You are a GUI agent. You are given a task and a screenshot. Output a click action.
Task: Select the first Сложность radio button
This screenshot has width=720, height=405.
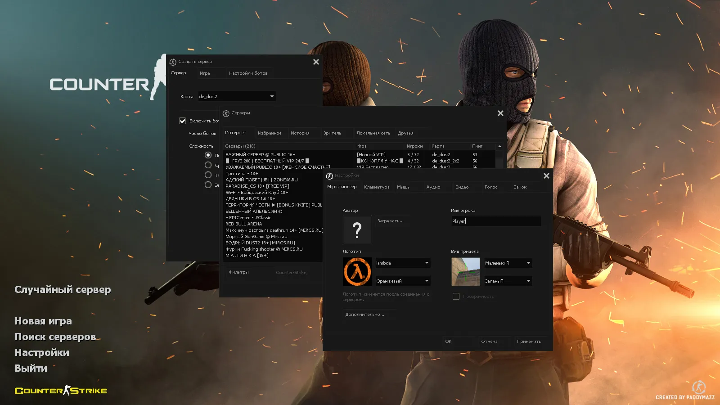click(x=208, y=155)
